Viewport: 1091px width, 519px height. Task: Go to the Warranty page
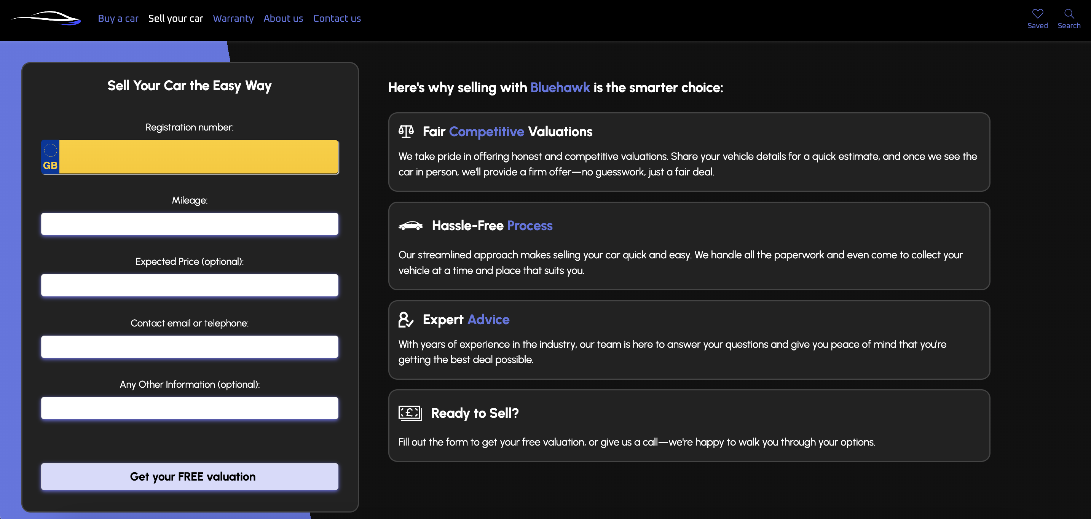coord(233,19)
